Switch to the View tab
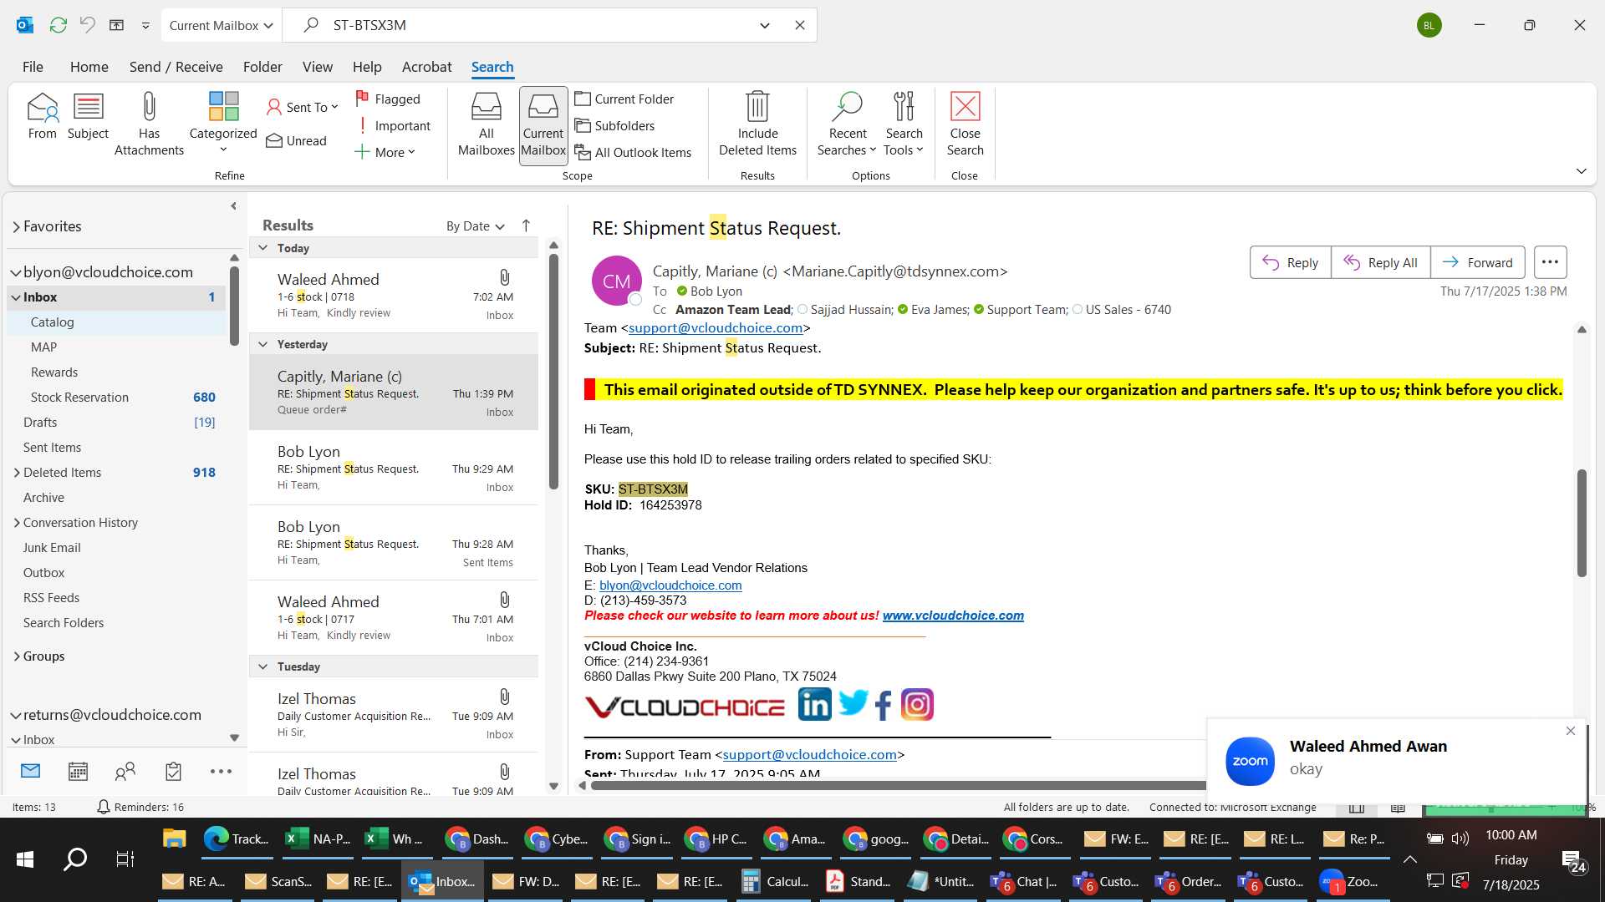 [317, 67]
